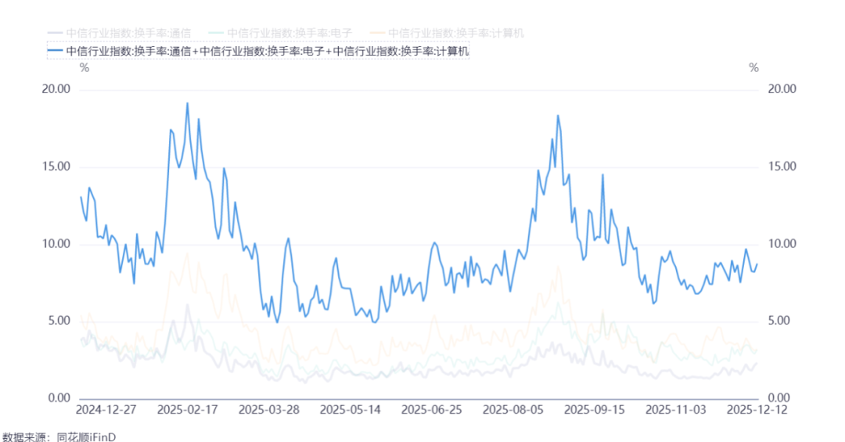The height and width of the screenshot is (442, 845).
Task: Click the 2025-02-17 x-axis date label
Action: click(188, 410)
